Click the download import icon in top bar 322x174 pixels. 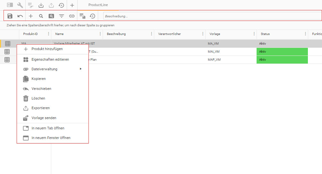click(41, 5)
